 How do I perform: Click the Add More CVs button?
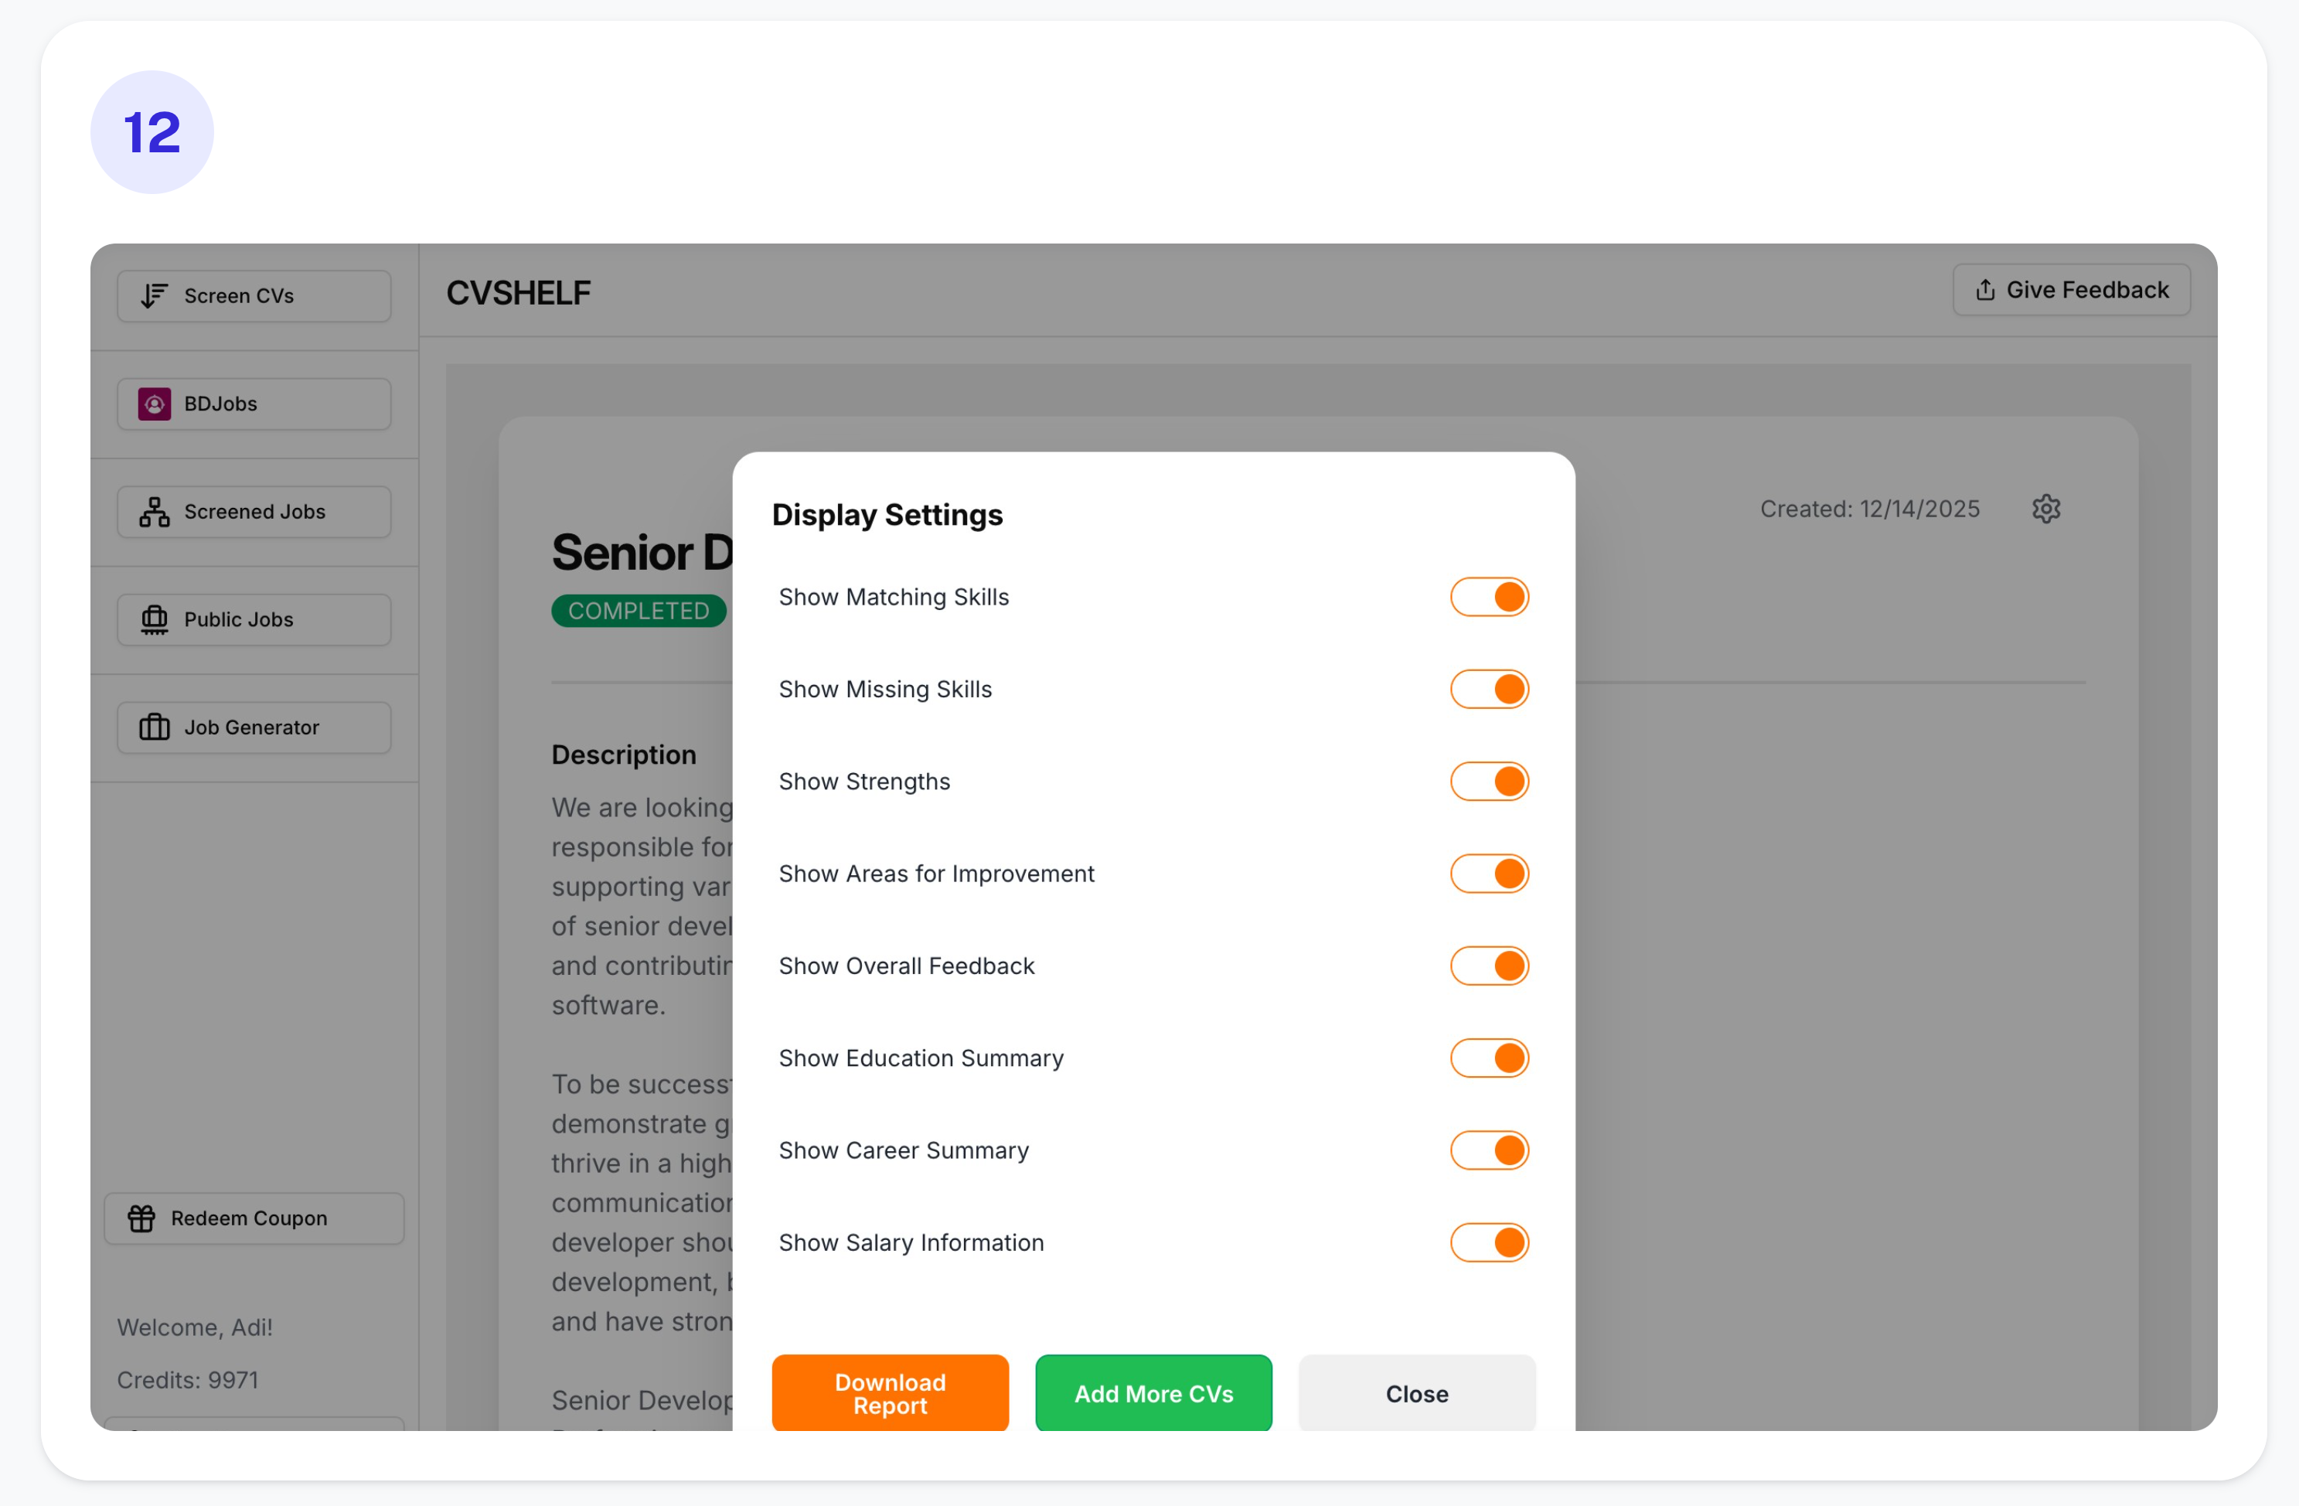[1153, 1393]
